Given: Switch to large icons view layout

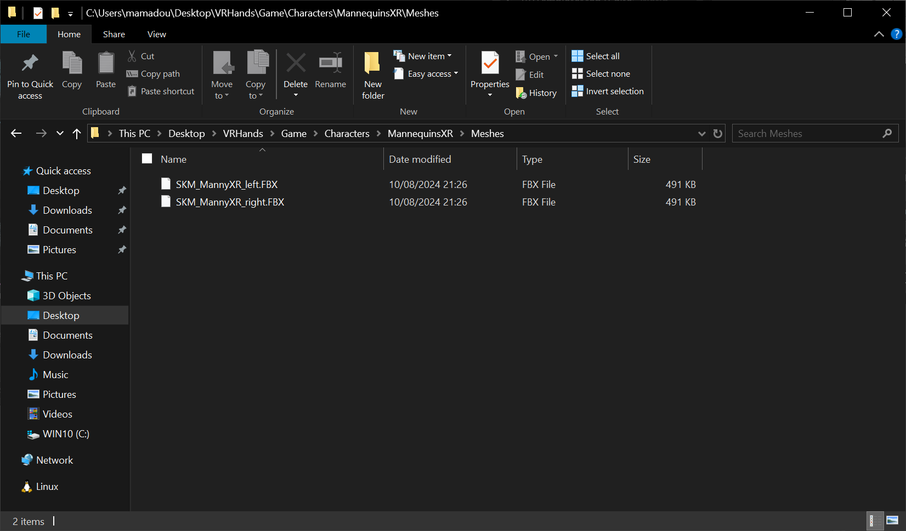Looking at the screenshot, I should pyautogui.click(x=892, y=521).
